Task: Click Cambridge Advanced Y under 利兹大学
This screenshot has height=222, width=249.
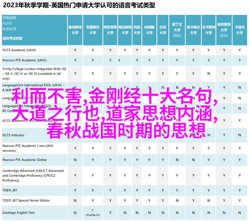Action: (137, 176)
